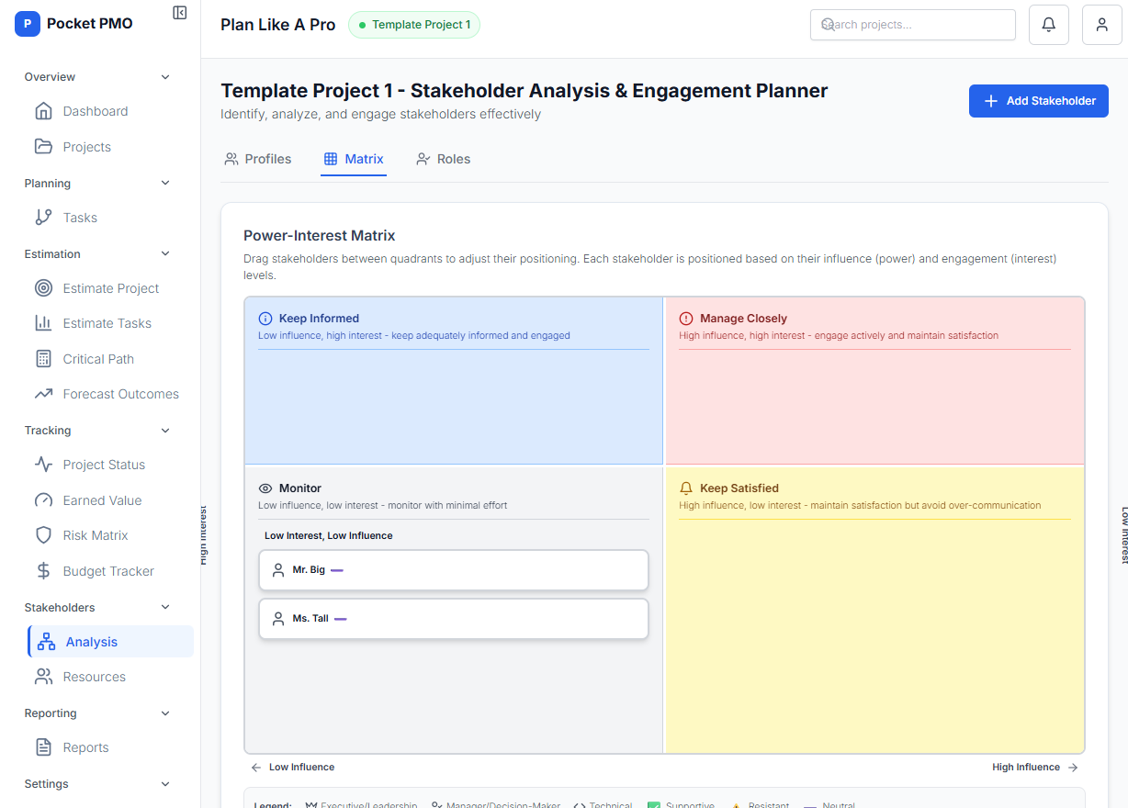Viewport: 1128px width, 808px height.
Task: Collapse the Reporting section chevron
Action: pyautogui.click(x=165, y=713)
